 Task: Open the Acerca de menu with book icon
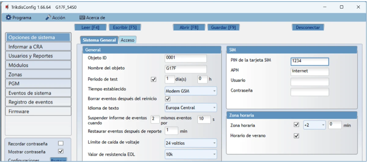[92, 18]
